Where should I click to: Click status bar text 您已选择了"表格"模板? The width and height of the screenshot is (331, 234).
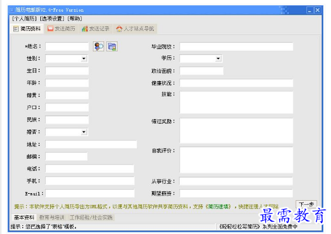51,226
